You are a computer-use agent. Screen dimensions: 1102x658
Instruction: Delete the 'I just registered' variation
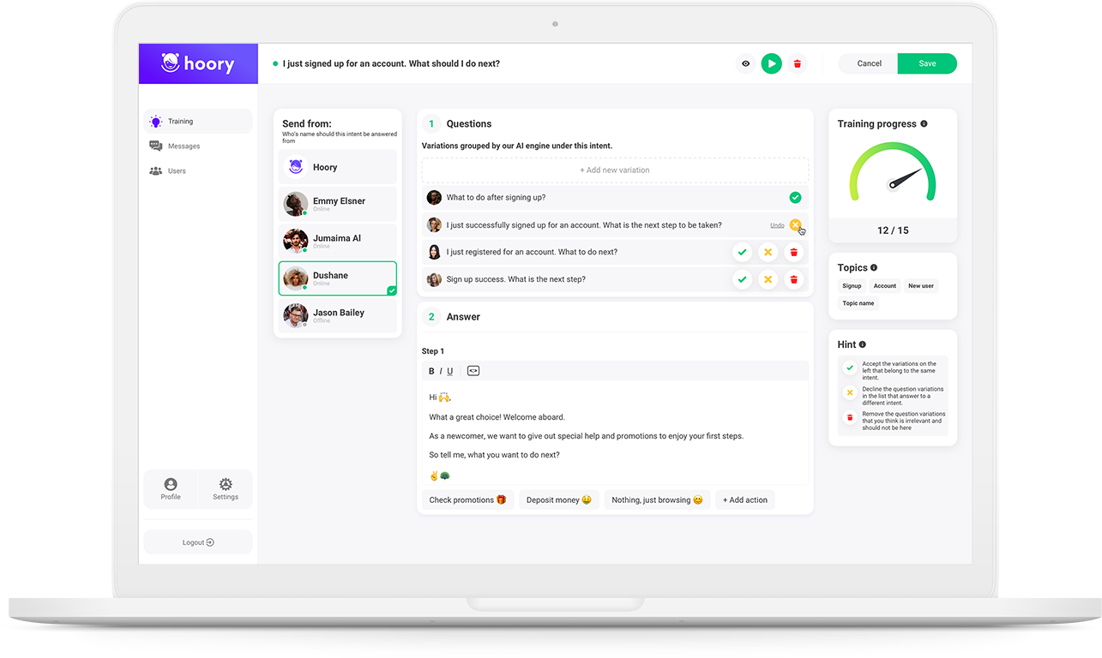pos(794,253)
